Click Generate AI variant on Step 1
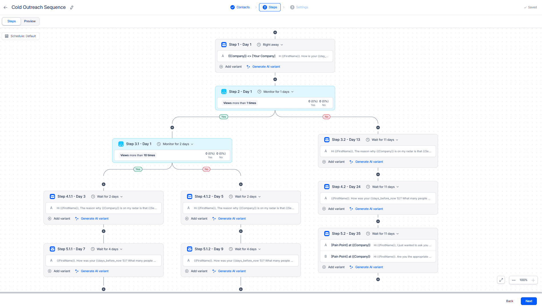 pos(266,67)
